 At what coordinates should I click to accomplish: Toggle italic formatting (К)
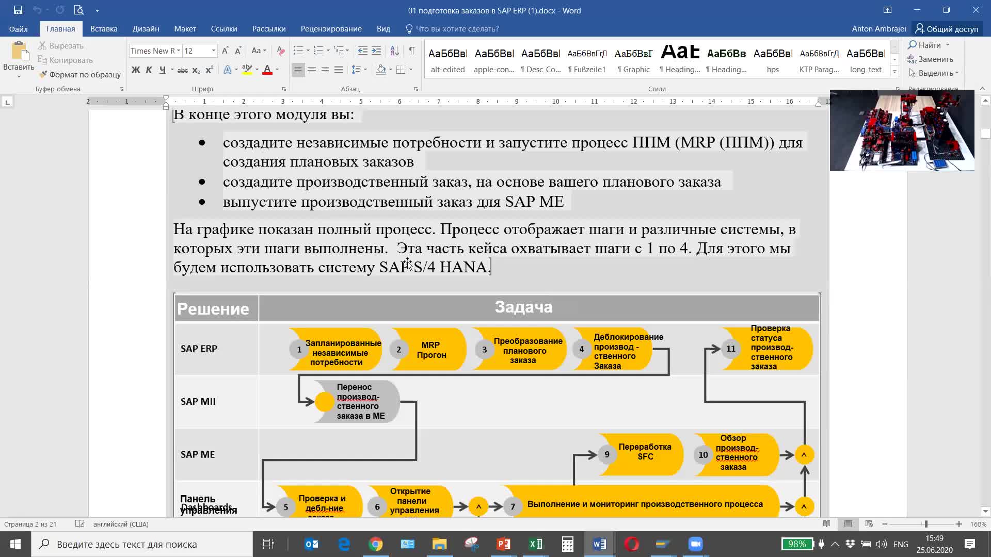point(149,70)
